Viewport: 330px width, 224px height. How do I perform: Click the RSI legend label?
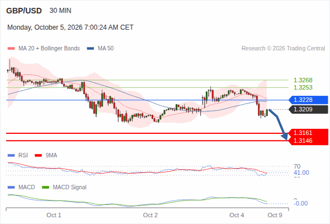(x=23, y=156)
